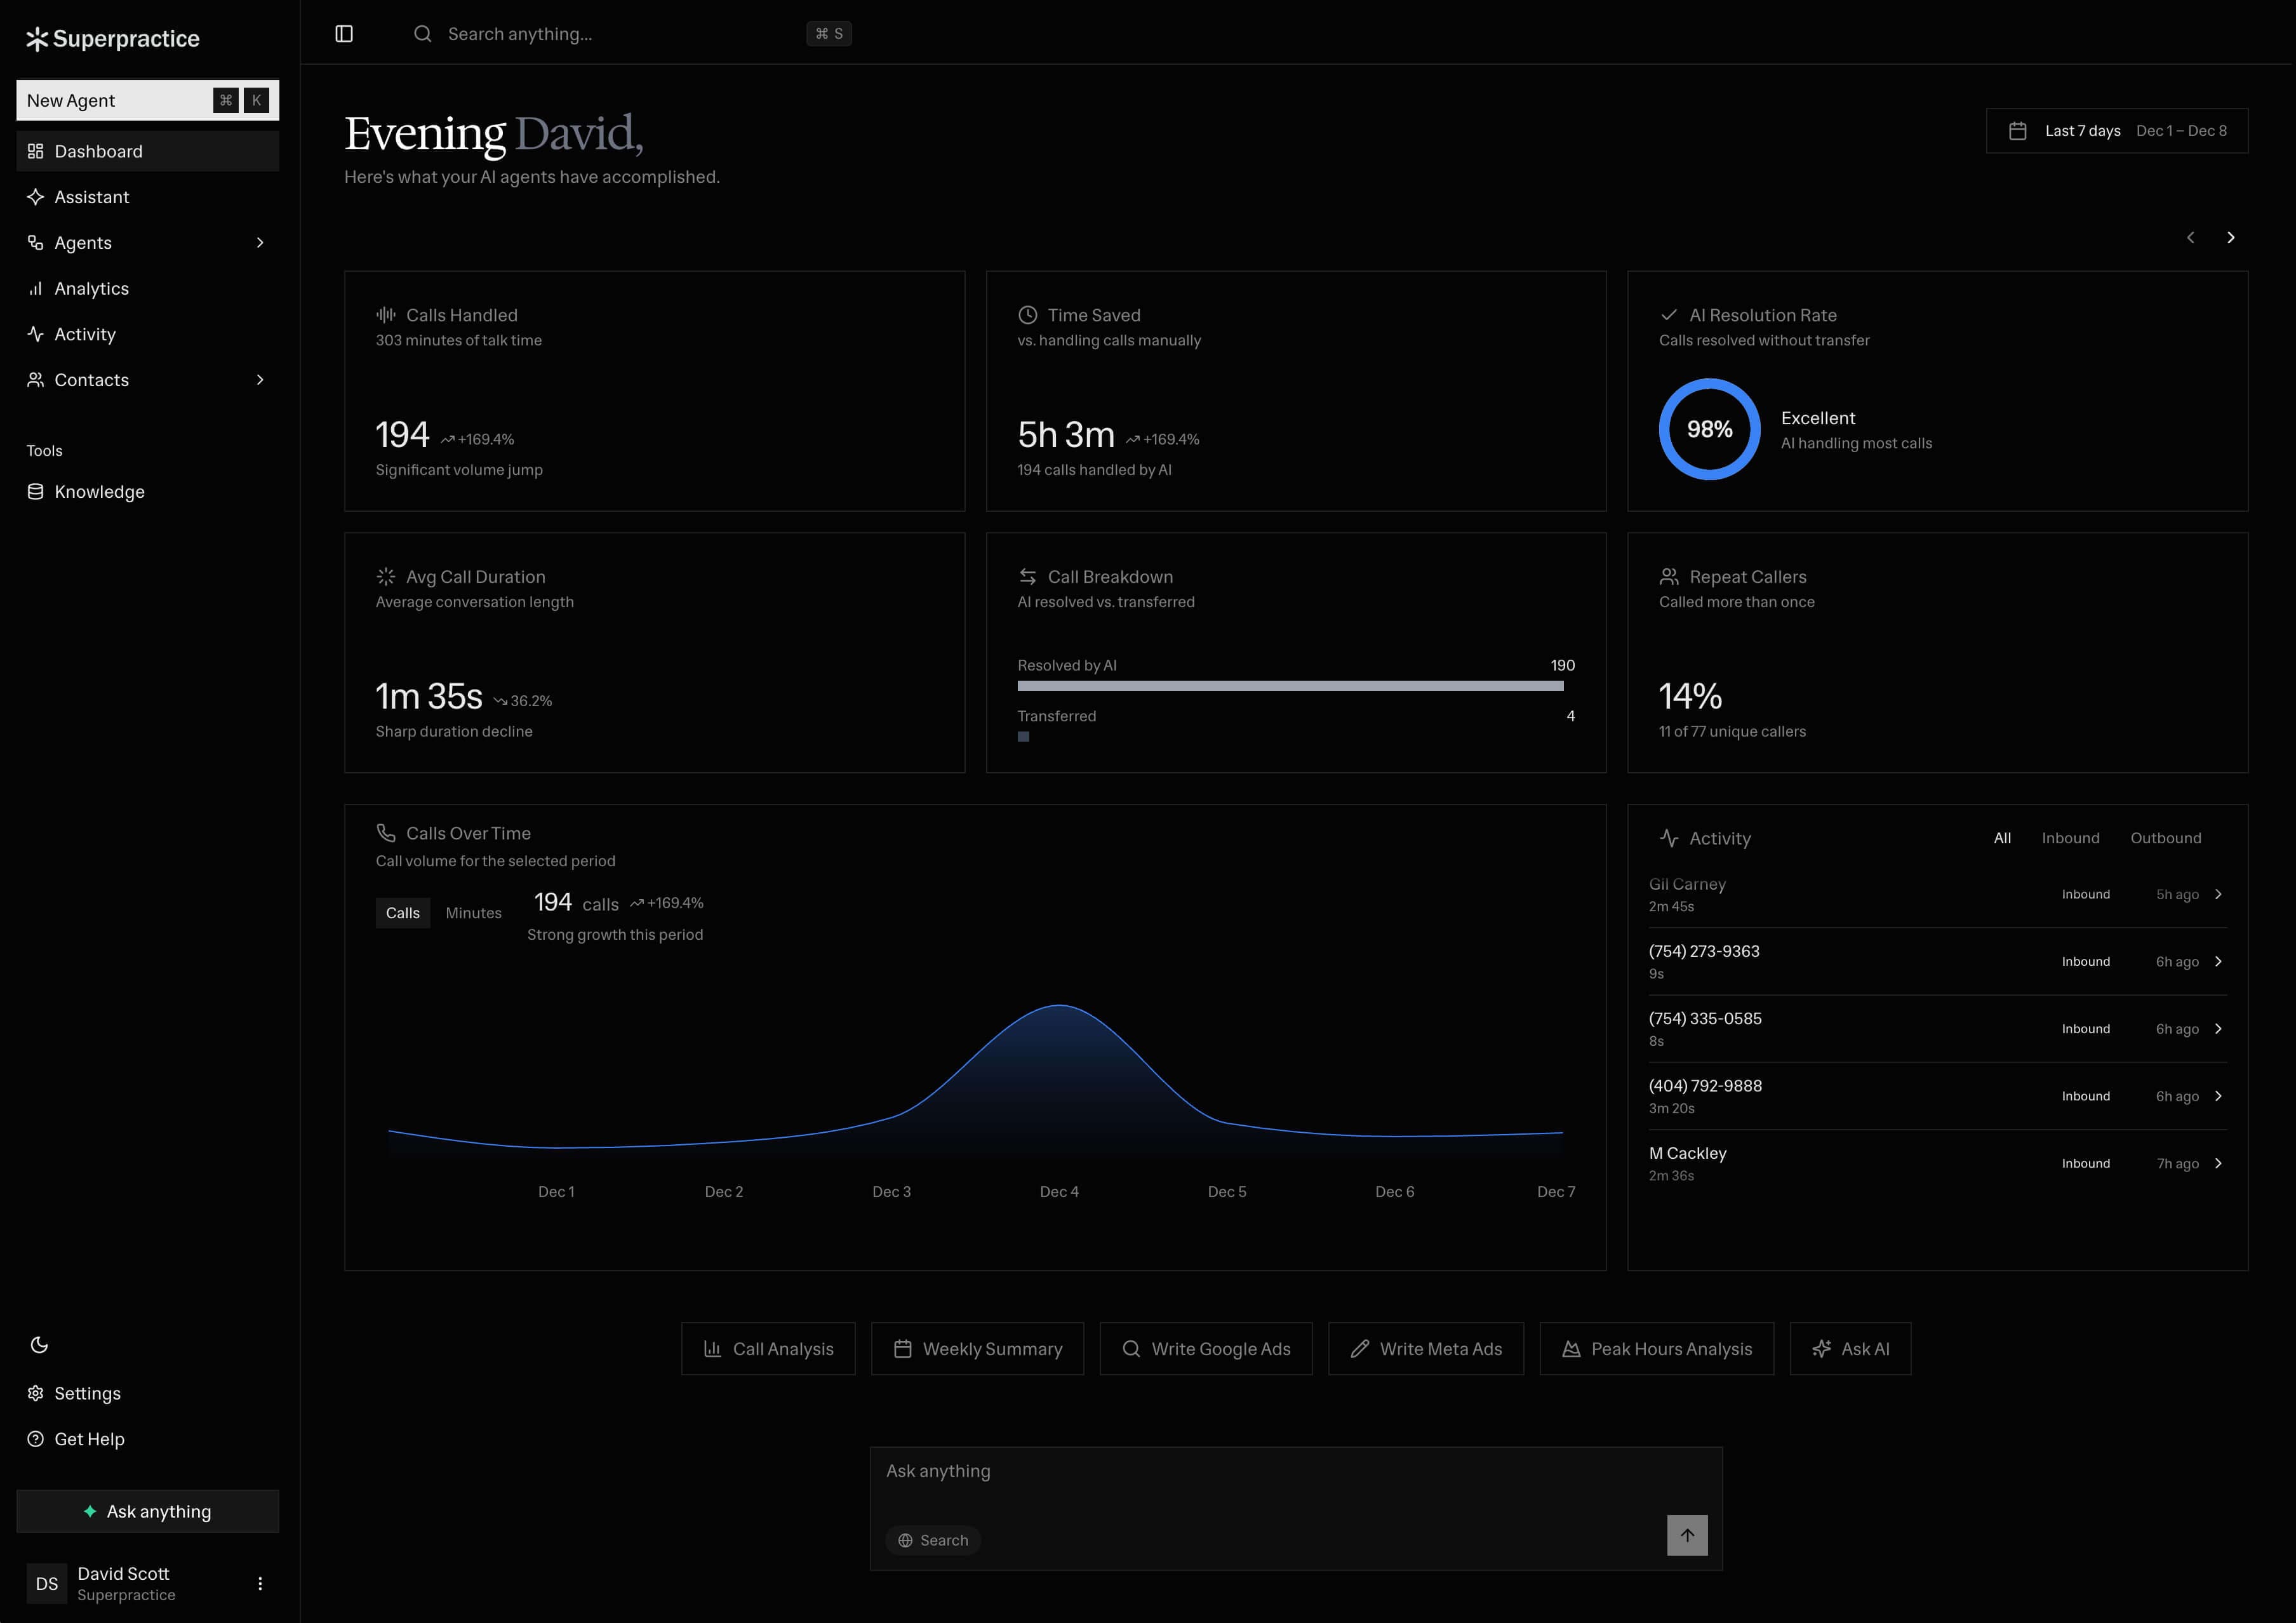The width and height of the screenshot is (2296, 1623).
Task: Select the Analytics item in the sidebar
Action: [x=92, y=288]
